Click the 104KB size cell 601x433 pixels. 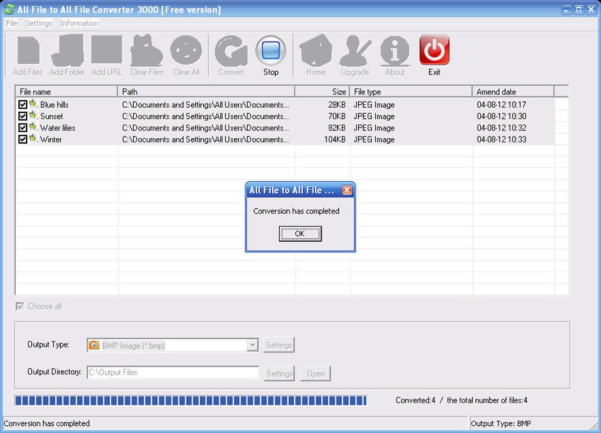tap(335, 139)
